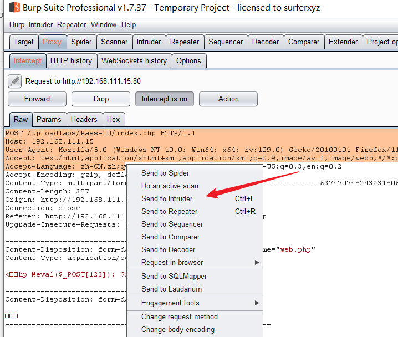Switch to the Target tab
398x337 pixels.
coord(24,42)
